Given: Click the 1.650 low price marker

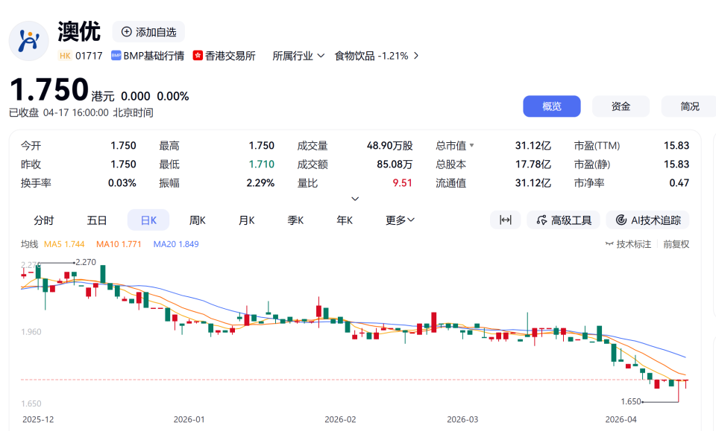Looking at the screenshot, I should click(631, 401).
